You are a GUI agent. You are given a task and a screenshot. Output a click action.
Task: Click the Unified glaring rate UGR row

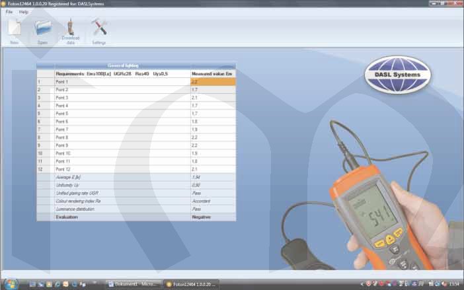122,193
